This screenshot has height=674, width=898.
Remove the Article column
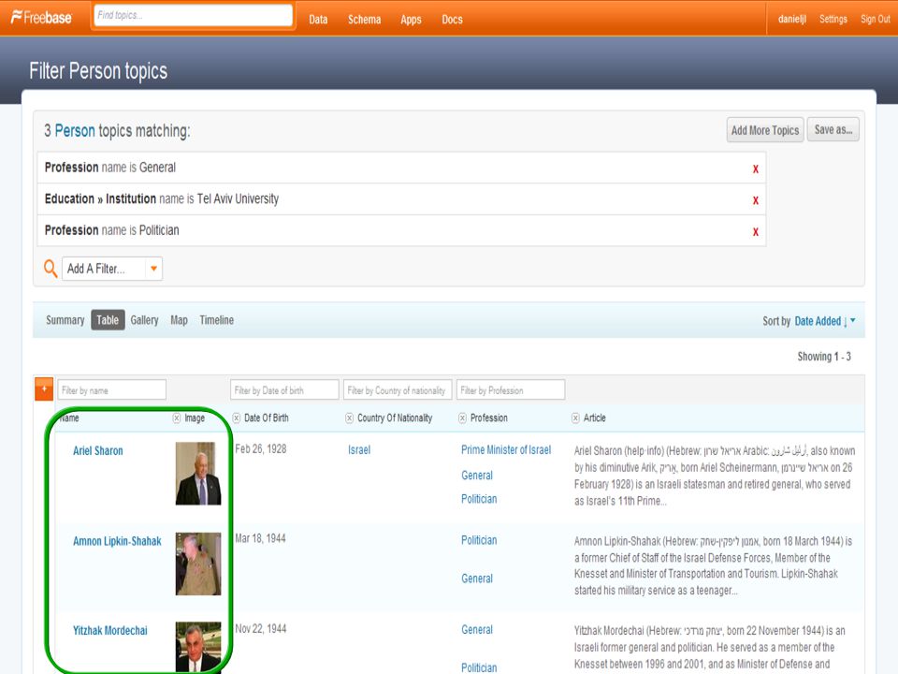click(x=575, y=418)
